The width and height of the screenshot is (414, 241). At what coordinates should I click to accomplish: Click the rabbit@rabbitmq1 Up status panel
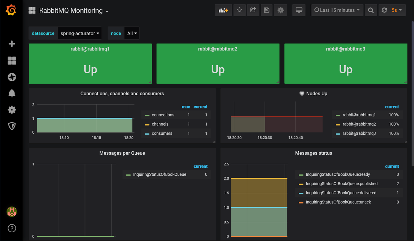[x=90, y=64]
